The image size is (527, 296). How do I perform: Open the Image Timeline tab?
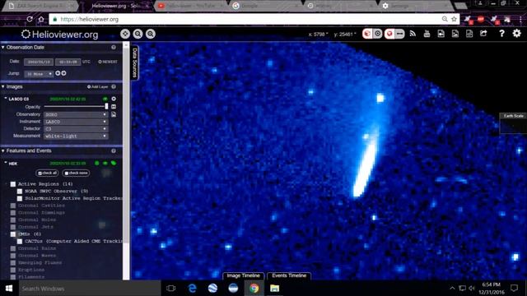244,275
